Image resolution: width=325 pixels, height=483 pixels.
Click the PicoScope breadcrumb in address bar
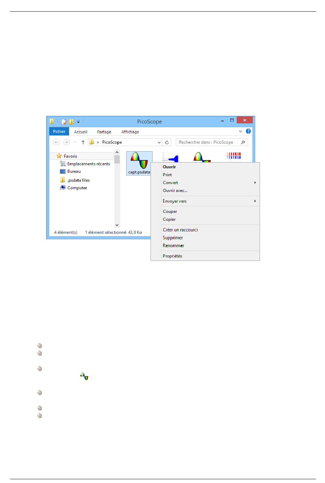click(112, 142)
